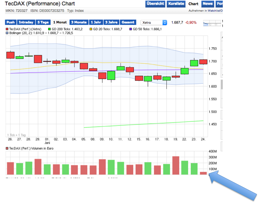The image size is (262, 204).
Task: Click the candlestick for the 23.
Action: 194,63
